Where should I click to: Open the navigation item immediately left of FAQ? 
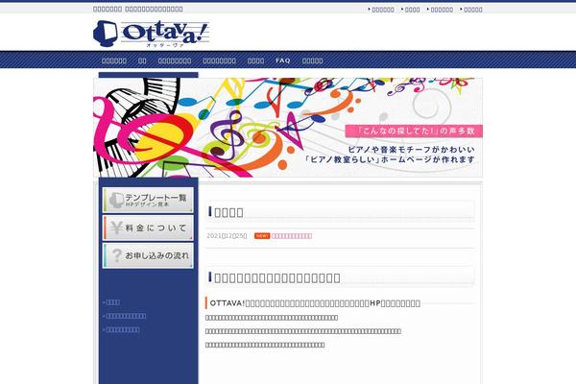tap(255, 60)
